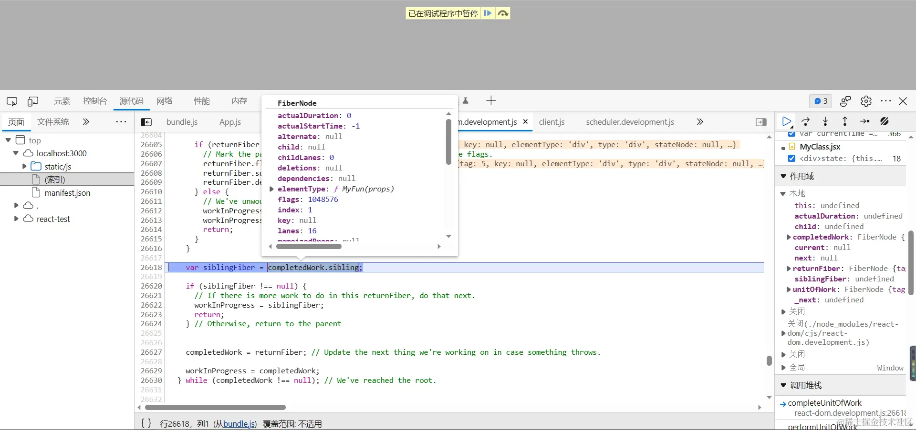Expand the react-test tree node

click(x=16, y=219)
